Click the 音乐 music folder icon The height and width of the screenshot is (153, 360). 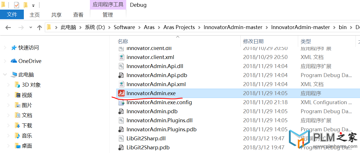[18, 135]
